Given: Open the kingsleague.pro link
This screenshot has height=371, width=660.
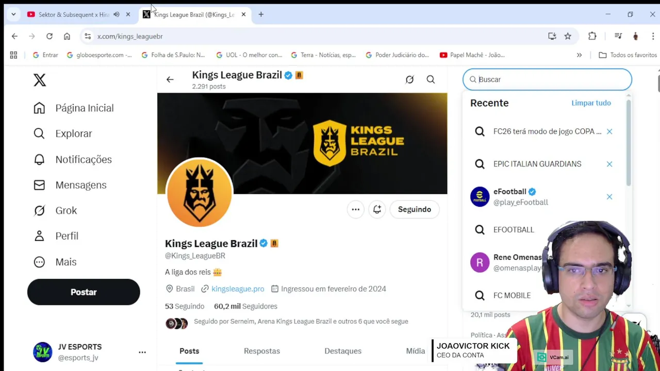Looking at the screenshot, I should [x=238, y=289].
